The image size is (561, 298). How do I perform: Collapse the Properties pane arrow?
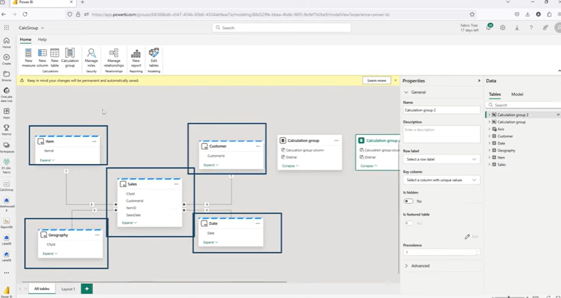pos(479,81)
